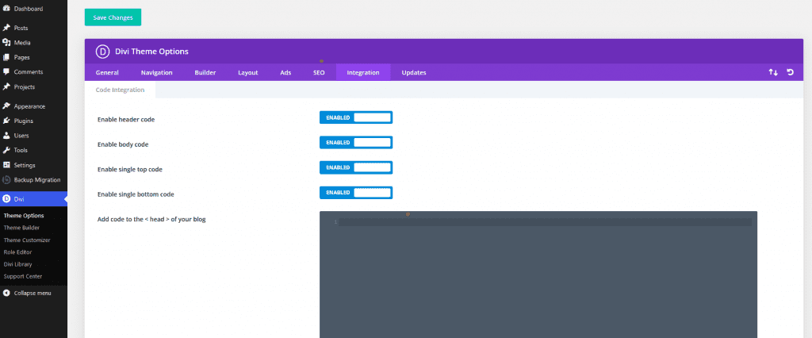Click the Dashboard menu label

29,9
